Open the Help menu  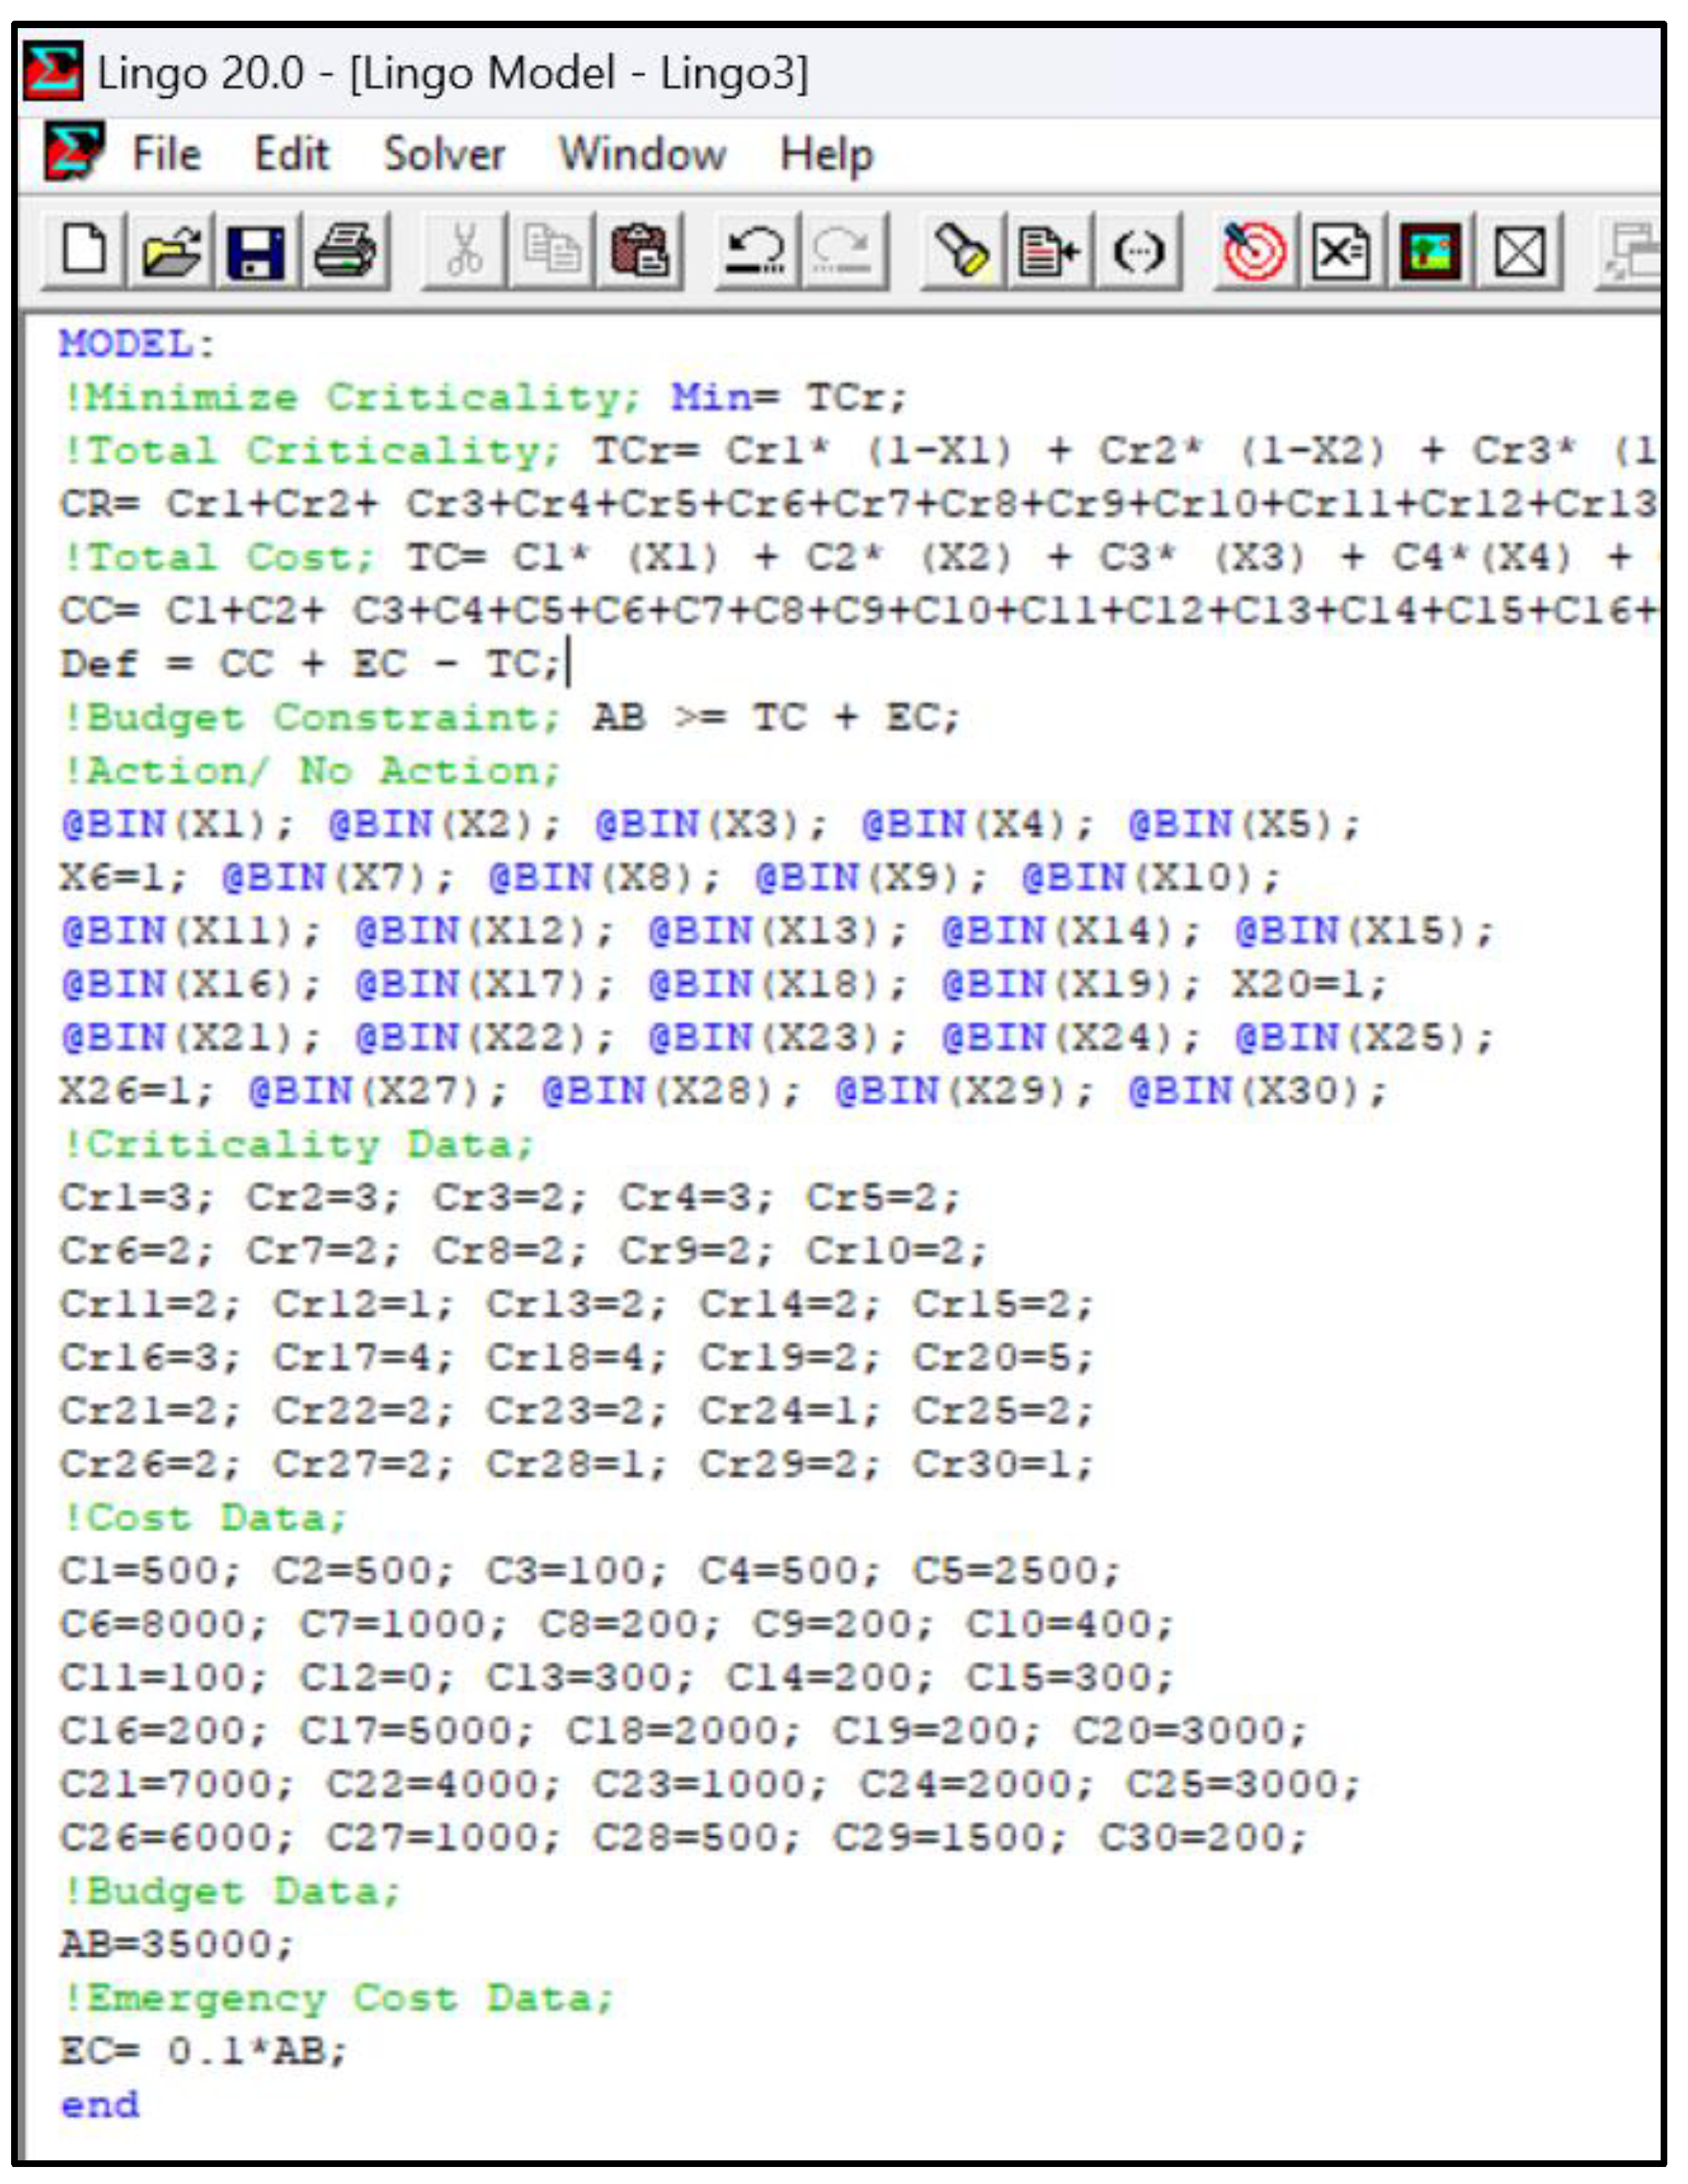(x=827, y=155)
